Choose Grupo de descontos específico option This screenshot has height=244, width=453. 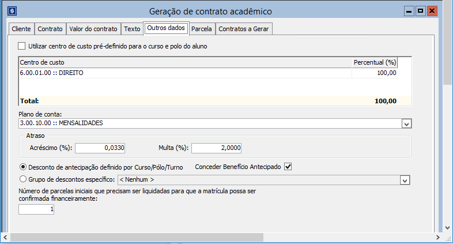[23, 179]
